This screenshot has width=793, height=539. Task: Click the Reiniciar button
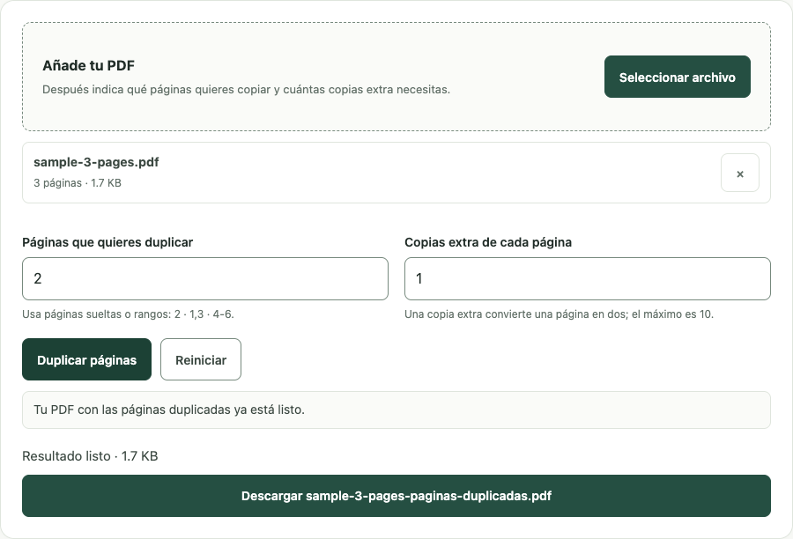pos(201,359)
